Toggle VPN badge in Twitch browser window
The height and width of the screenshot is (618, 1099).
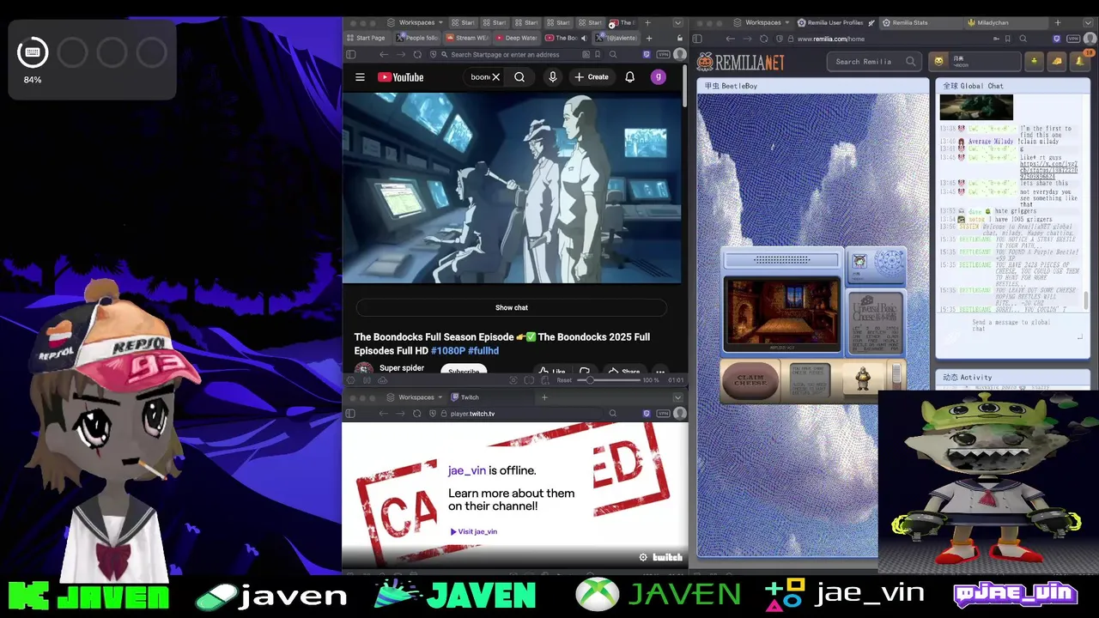663,414
